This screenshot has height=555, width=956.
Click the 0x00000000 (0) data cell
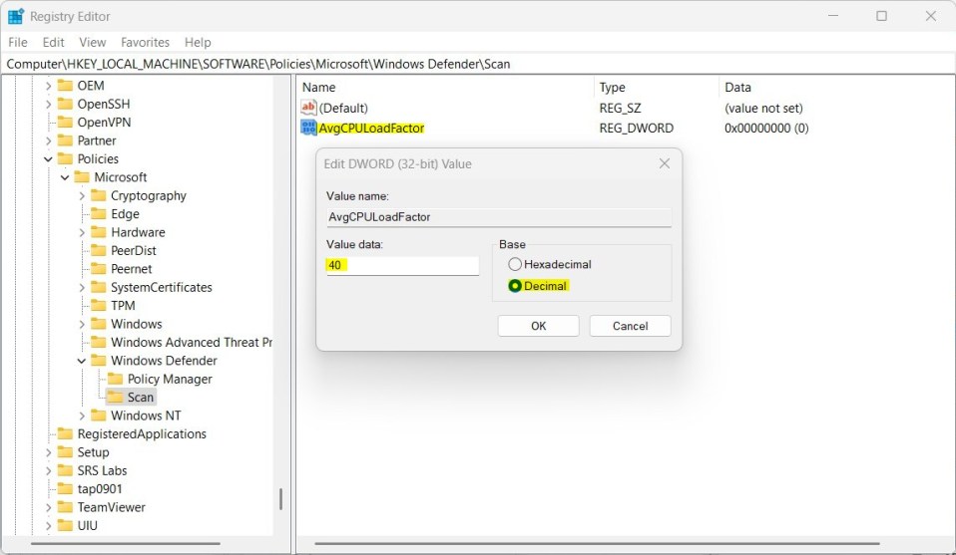click(x=766, y=128)
